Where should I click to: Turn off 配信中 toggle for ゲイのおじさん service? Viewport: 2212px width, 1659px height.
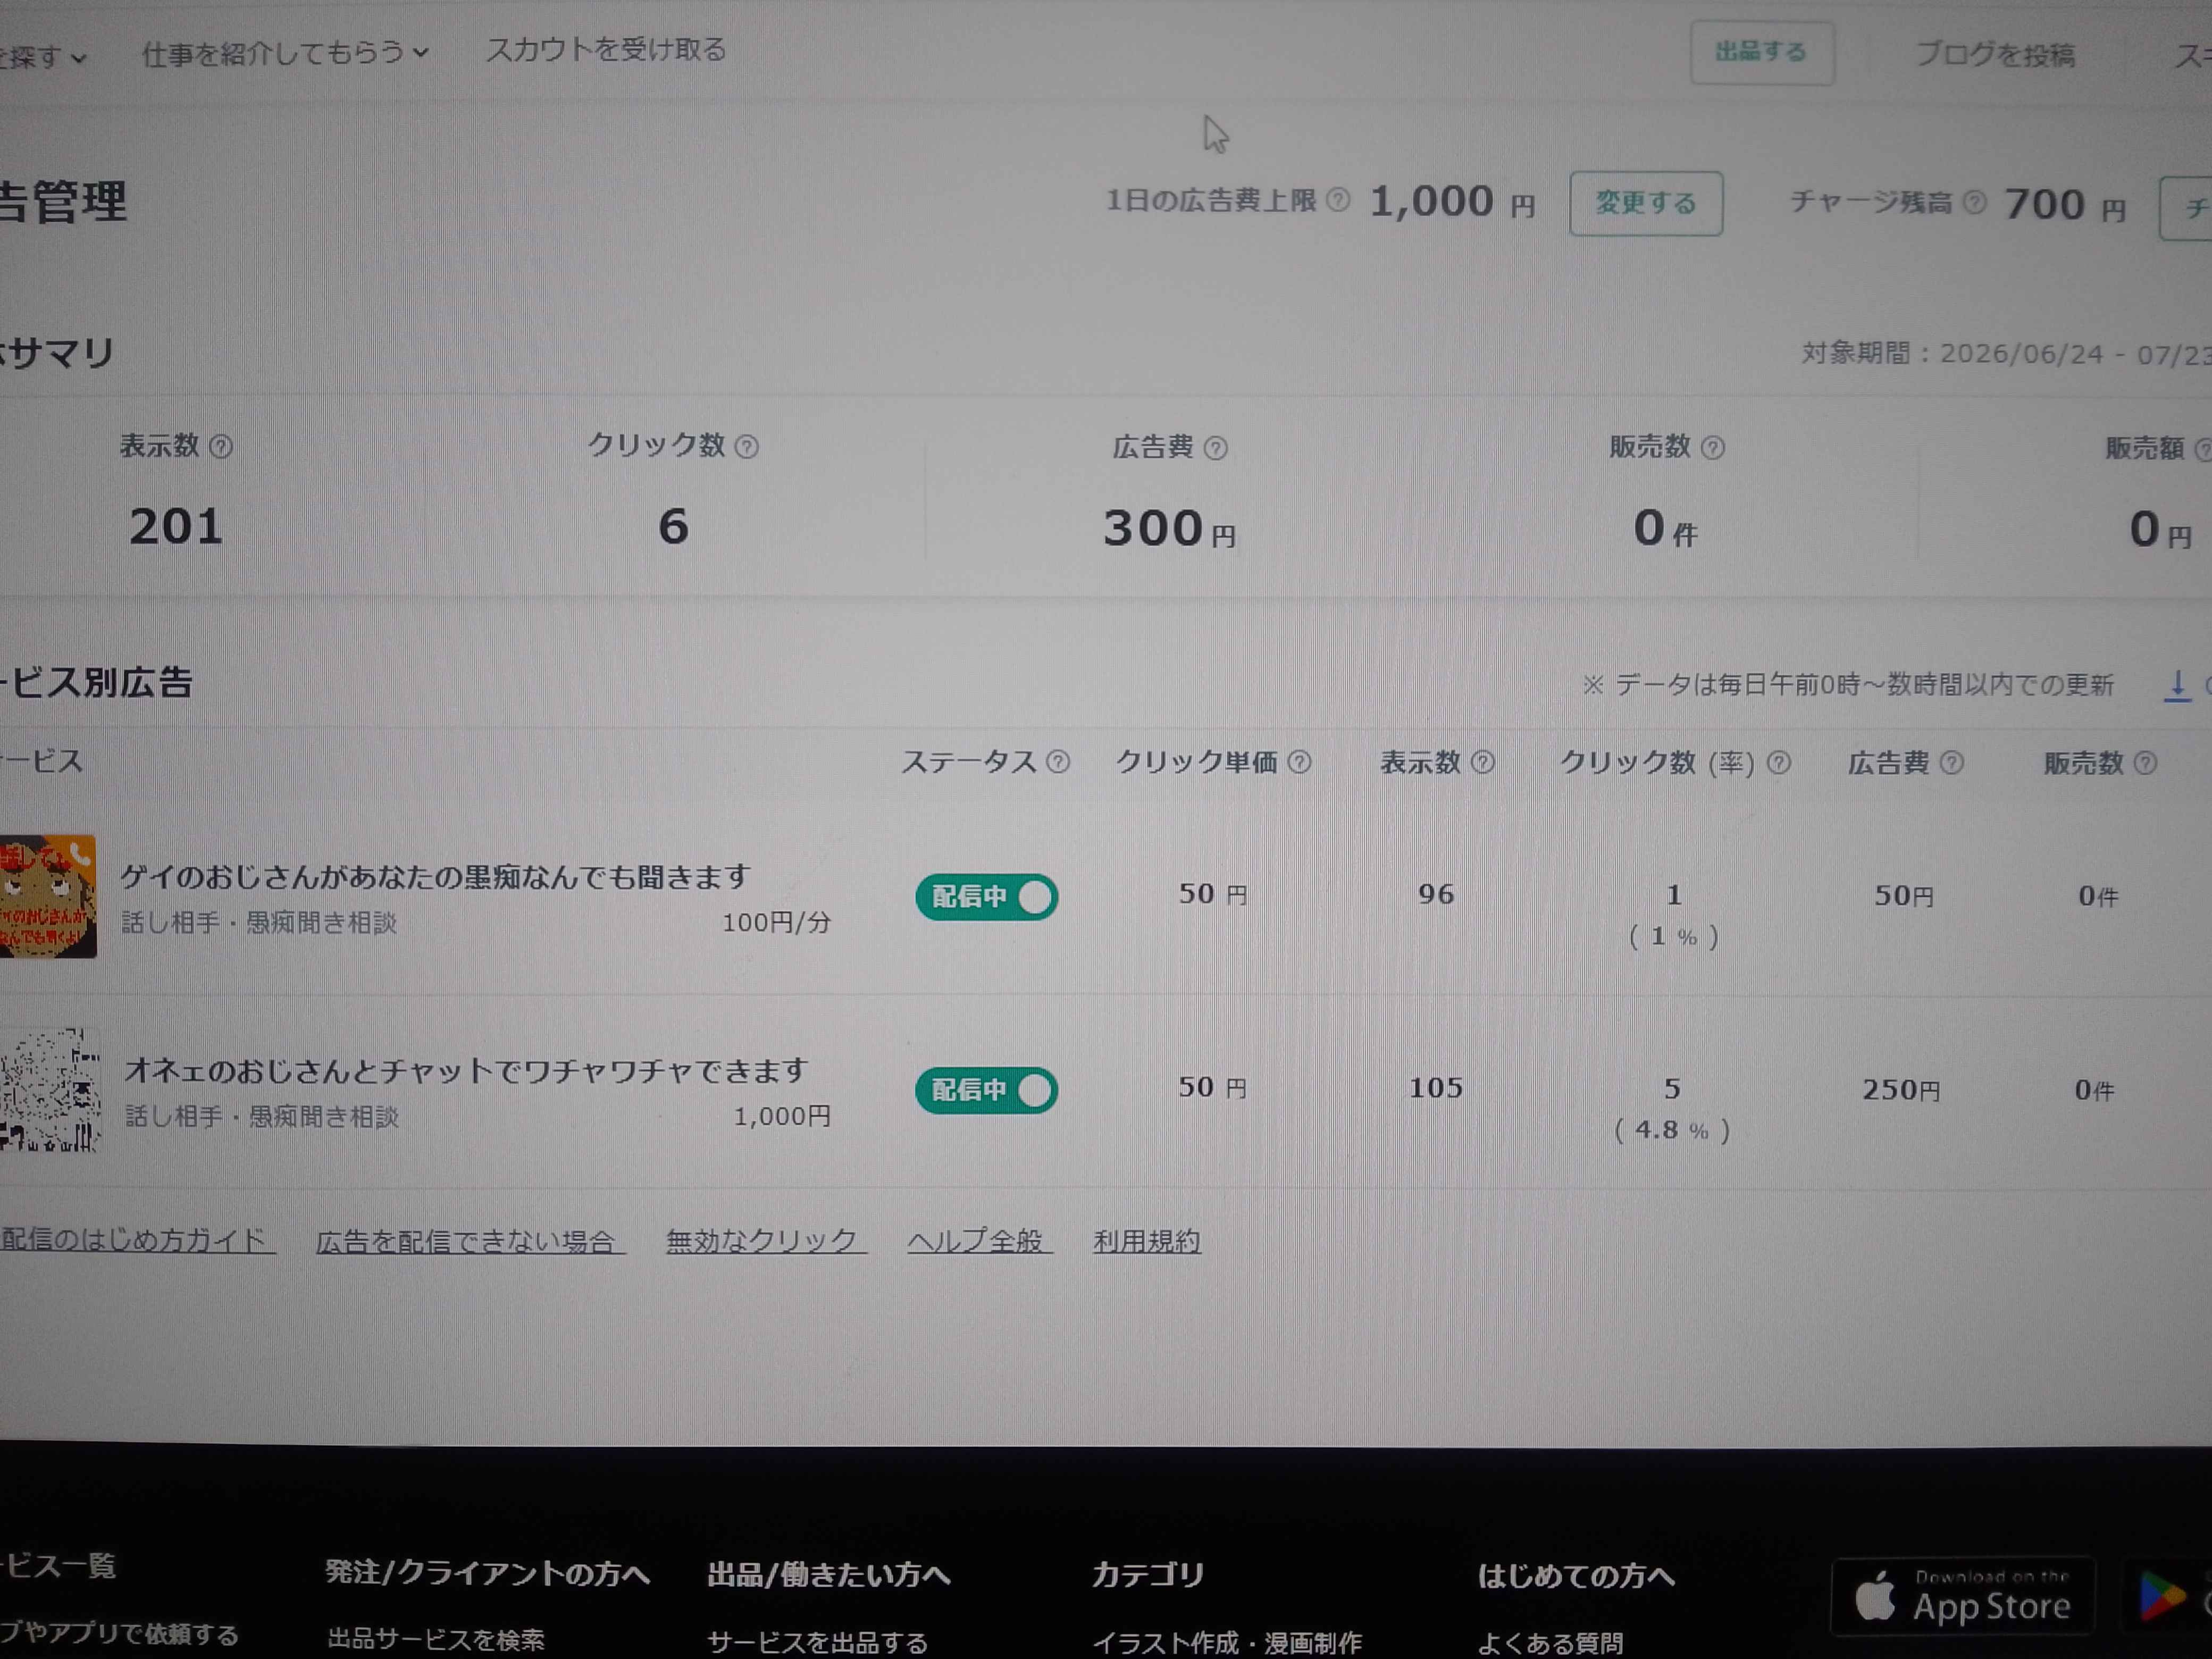pos(986,897)
